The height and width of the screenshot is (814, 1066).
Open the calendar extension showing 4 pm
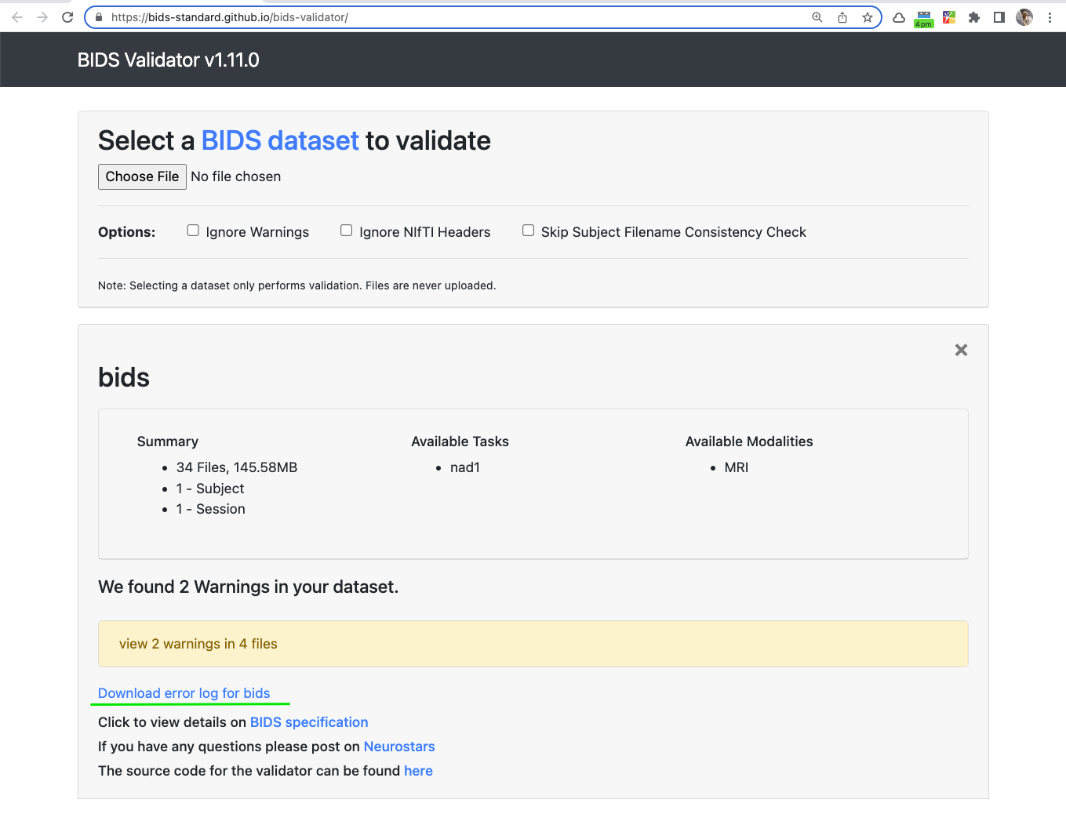[x=924, y=19]
